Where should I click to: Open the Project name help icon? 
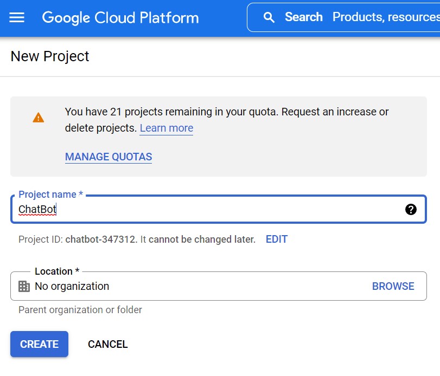(411, 209)
